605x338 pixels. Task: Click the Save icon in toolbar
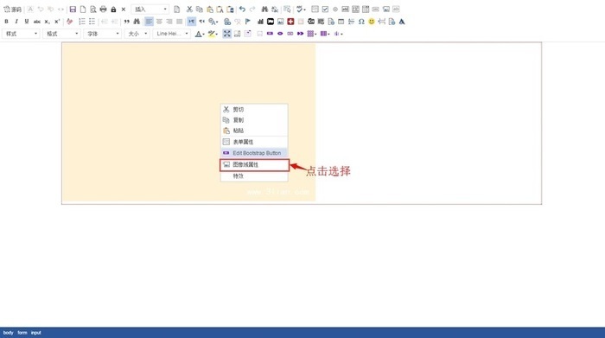pos(73,10)
